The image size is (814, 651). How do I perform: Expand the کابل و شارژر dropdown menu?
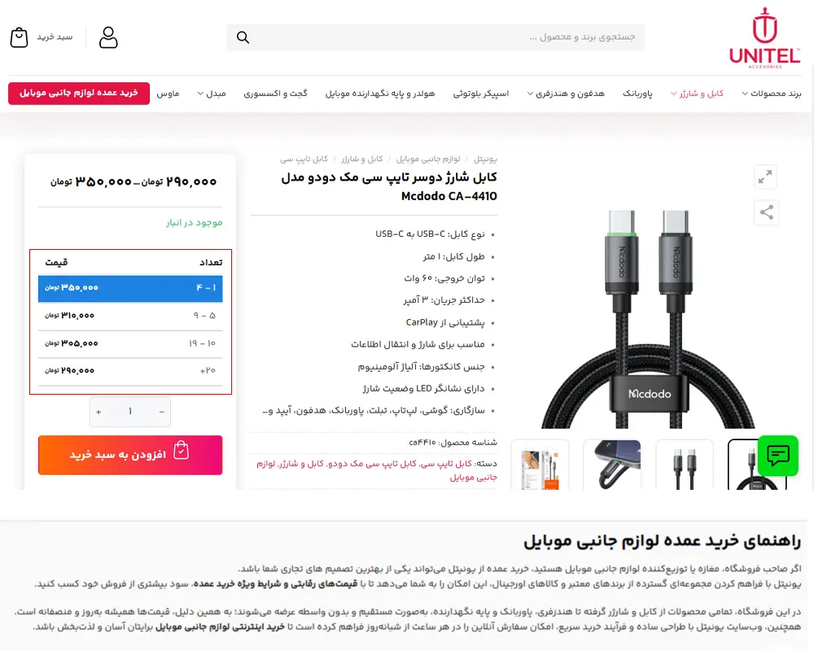697,94
